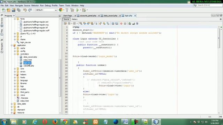This screenshot has width=223, height=125.
Task: Click the editor vertical scrollbar
Action: click(x=219, y=38)
